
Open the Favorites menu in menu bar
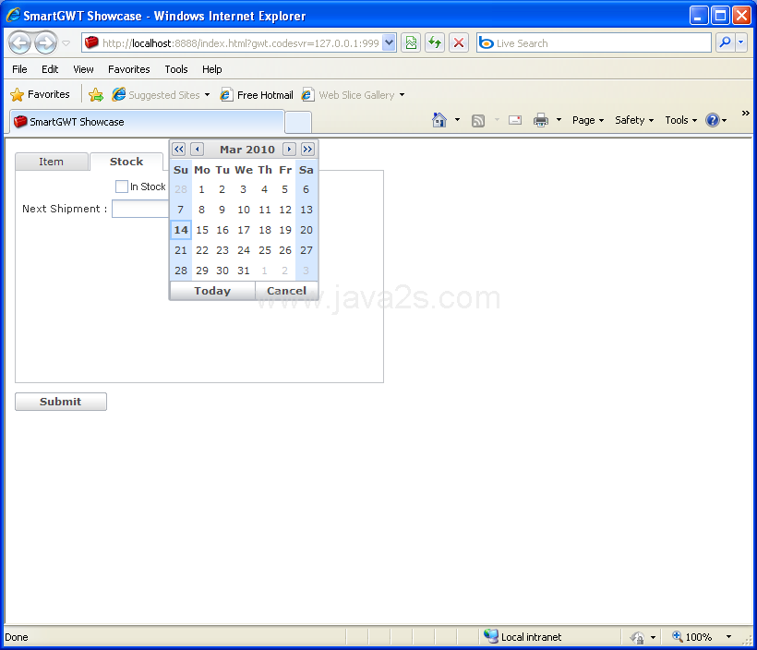tap(129, 69)
